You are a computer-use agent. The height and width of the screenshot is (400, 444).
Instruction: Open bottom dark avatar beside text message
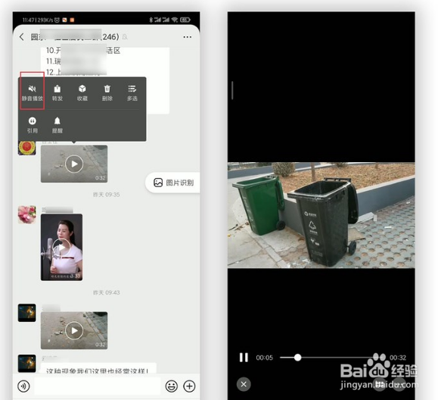click(x=27, y=364)
